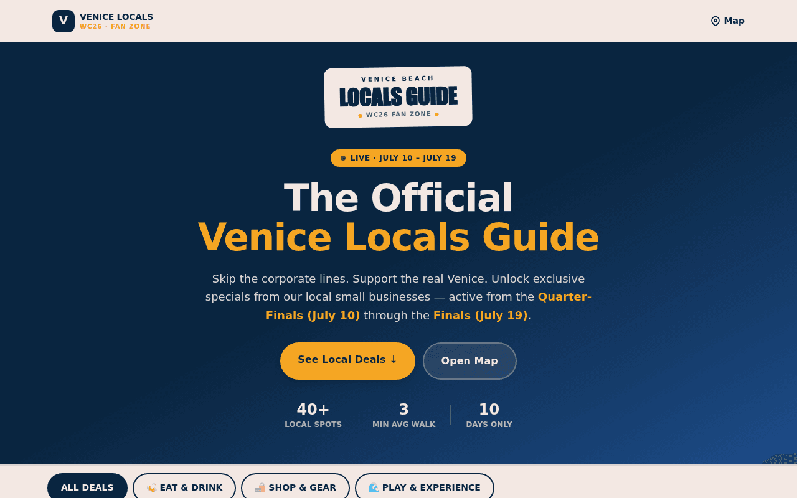This screenshot has width=797, height=498.
Task: Click the 40+ Local Spots stat
Action: [313, 415]
